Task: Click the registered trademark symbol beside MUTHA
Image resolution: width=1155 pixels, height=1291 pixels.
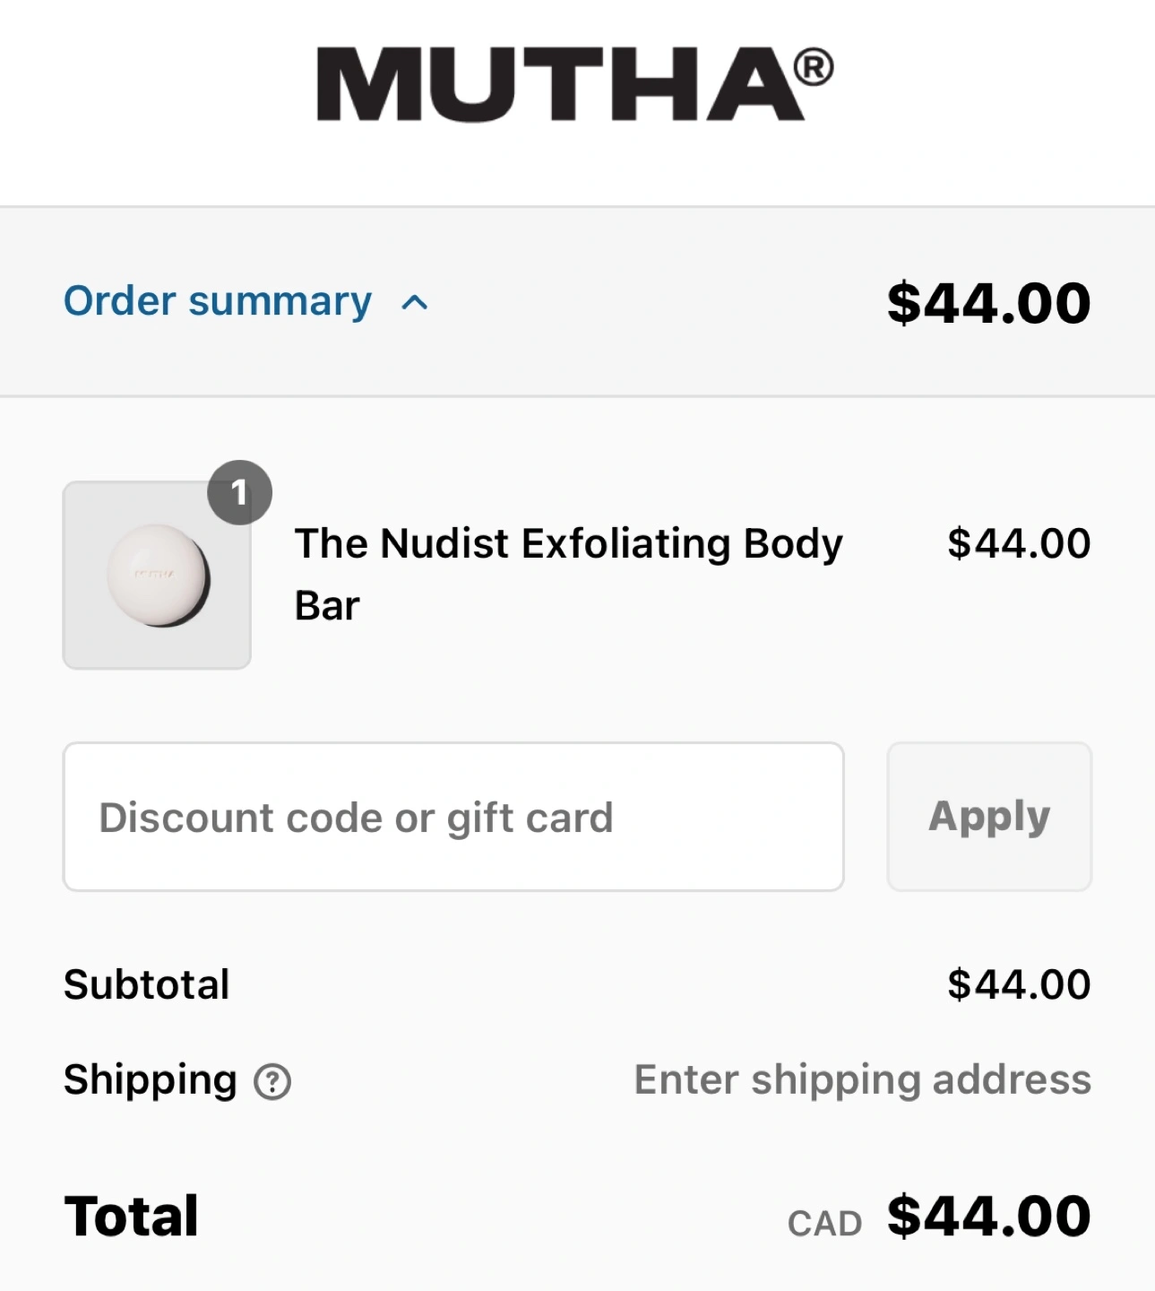Action: [x=813, y=69]
